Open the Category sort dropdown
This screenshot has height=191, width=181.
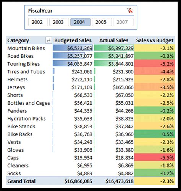tap(48, 40)
